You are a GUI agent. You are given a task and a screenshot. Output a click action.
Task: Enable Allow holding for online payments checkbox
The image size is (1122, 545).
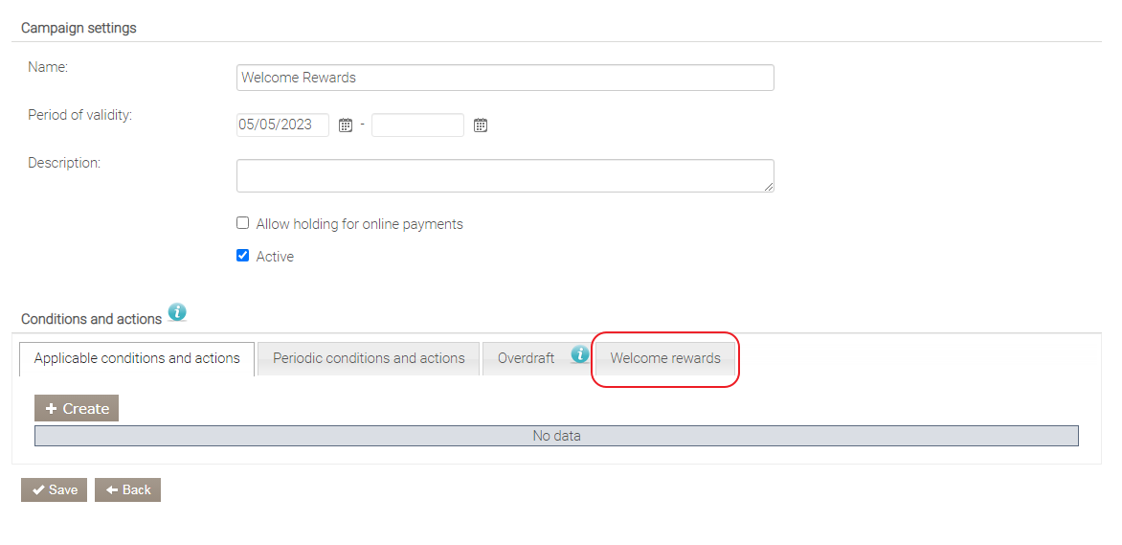point(243,223)
